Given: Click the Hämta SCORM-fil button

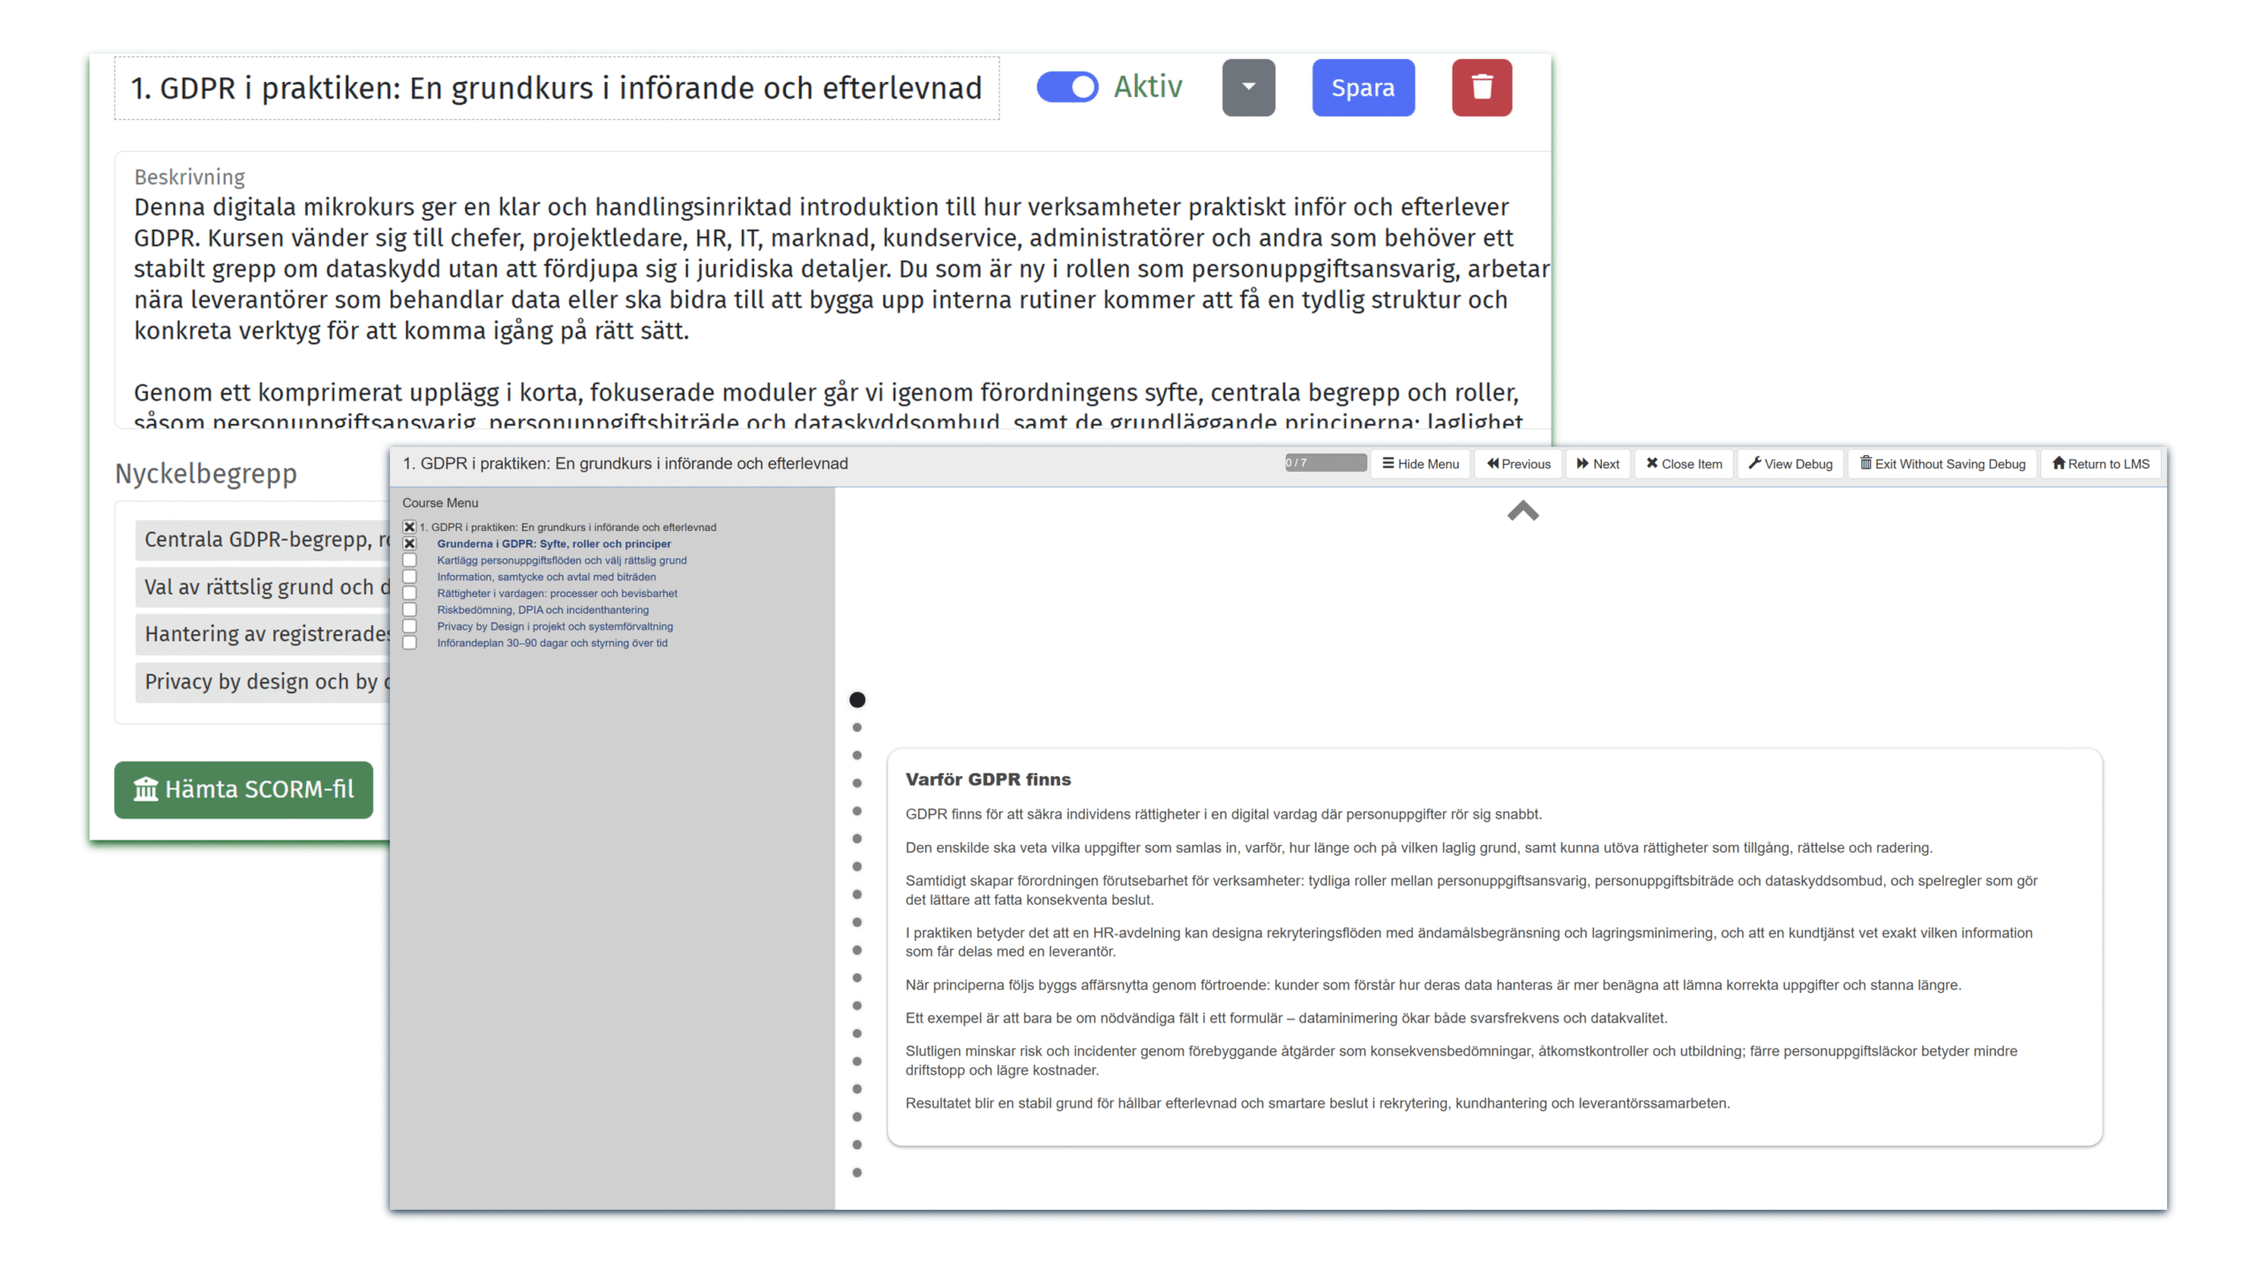Looking at the screenshot, I should 243,789.
